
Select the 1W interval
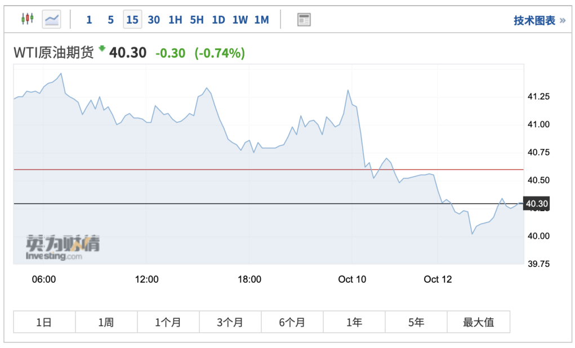240,20
